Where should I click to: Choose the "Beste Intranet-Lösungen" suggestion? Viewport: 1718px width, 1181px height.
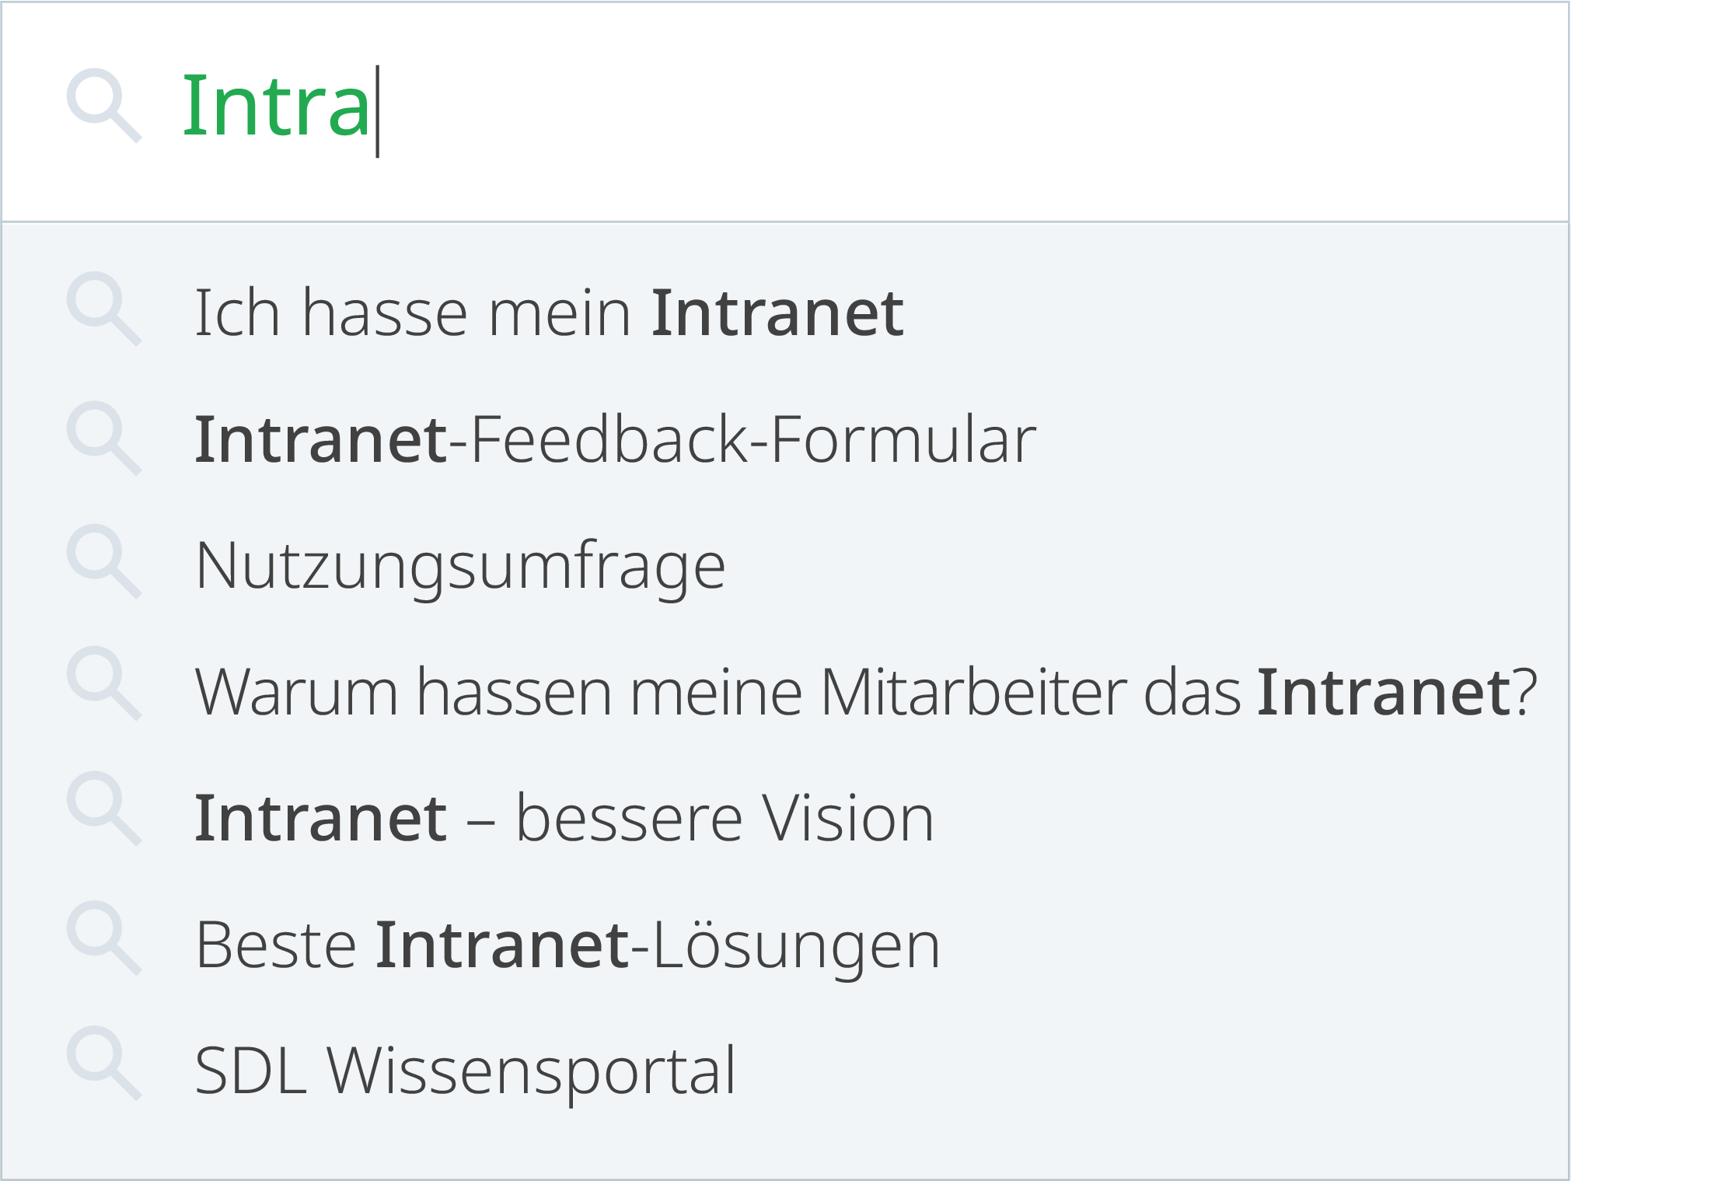coord(567,945)
